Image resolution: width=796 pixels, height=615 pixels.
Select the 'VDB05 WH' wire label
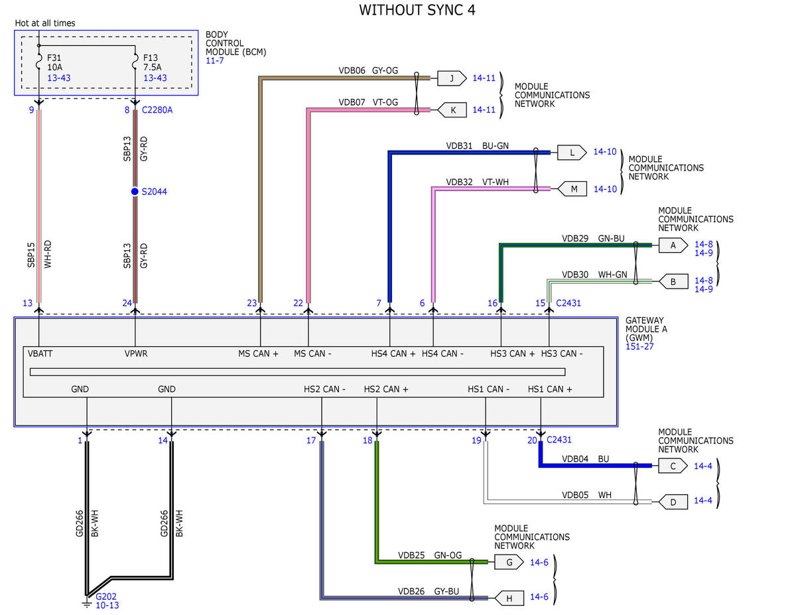[586, 494]
